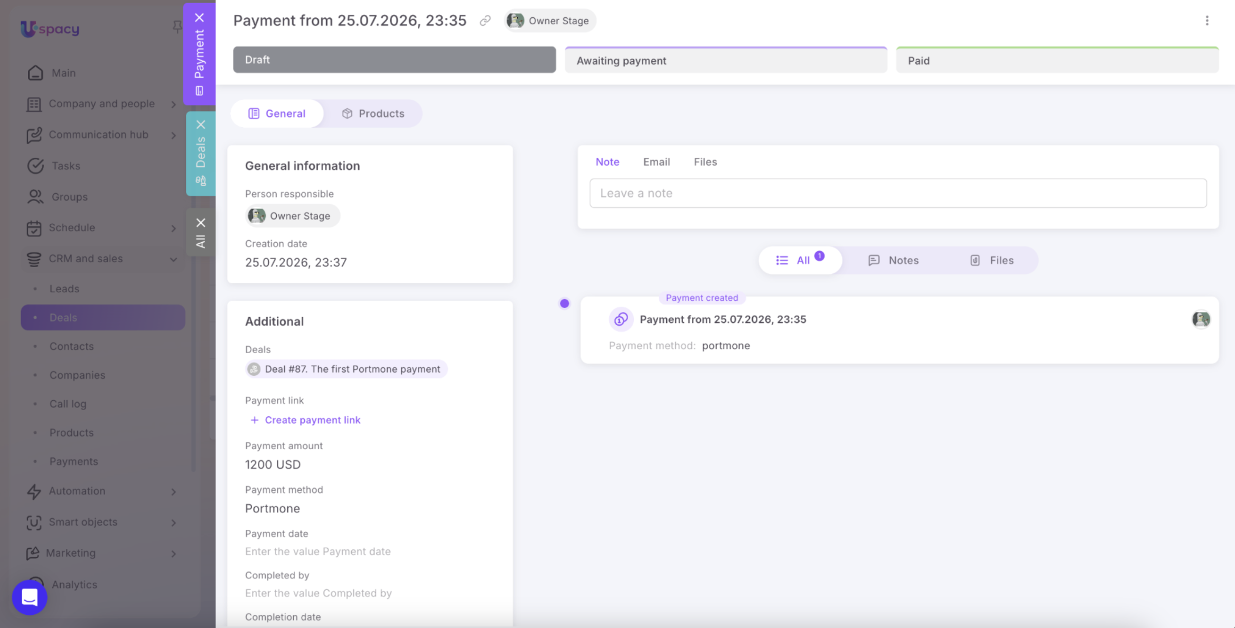Open Contacts in the sidebar
Screen dimensions: 1235x628
71,346
